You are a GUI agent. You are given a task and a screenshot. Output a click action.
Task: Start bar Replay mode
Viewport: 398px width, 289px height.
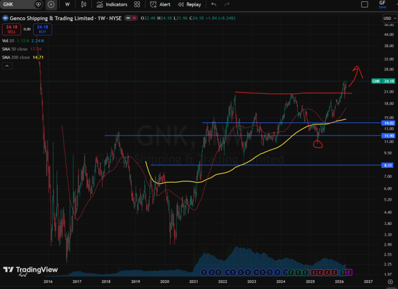tap(190, 4)
